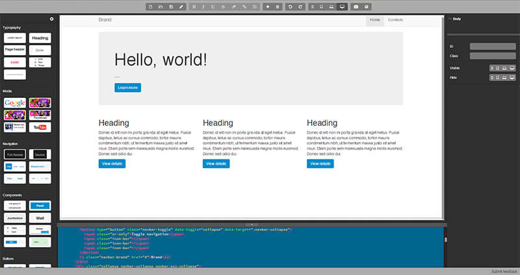Switch preview to phone viewport icon
This screenshot has height=275, width=520.
point(313,7)
